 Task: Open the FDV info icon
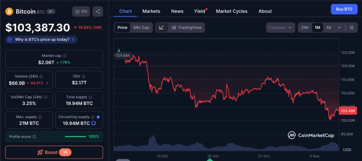coord(83,76)
